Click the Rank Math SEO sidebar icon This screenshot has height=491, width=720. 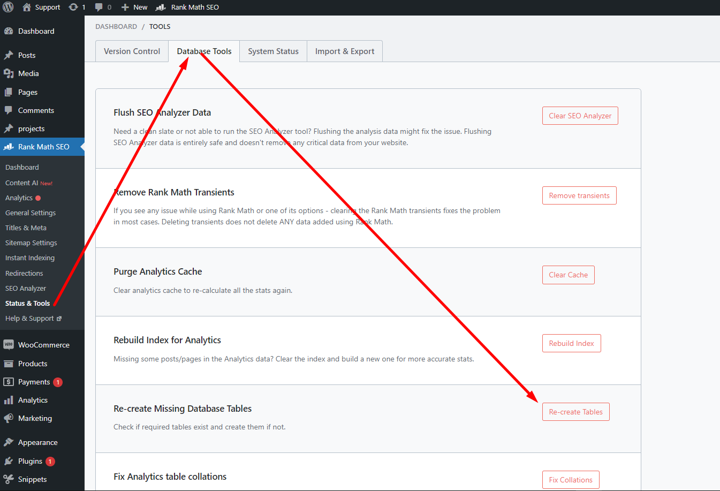tap(9, 147)
